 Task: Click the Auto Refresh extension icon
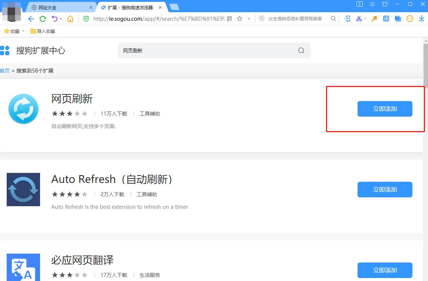[23, 190]
